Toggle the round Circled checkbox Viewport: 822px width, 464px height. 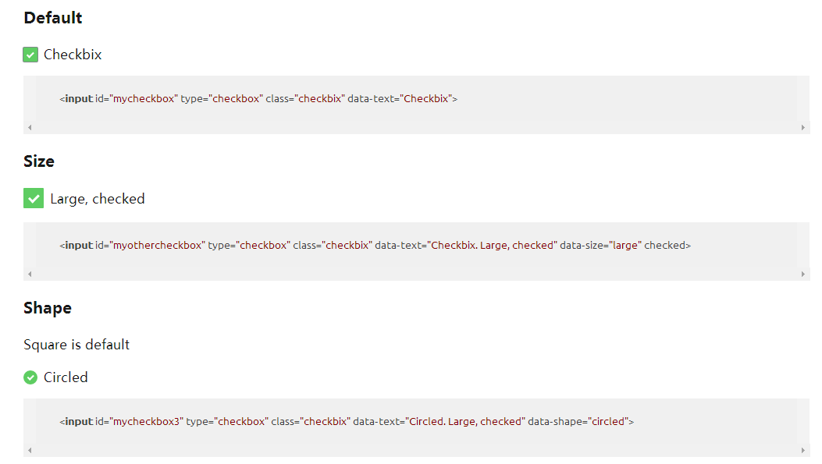pyautogui.click(x=30, y=377)
